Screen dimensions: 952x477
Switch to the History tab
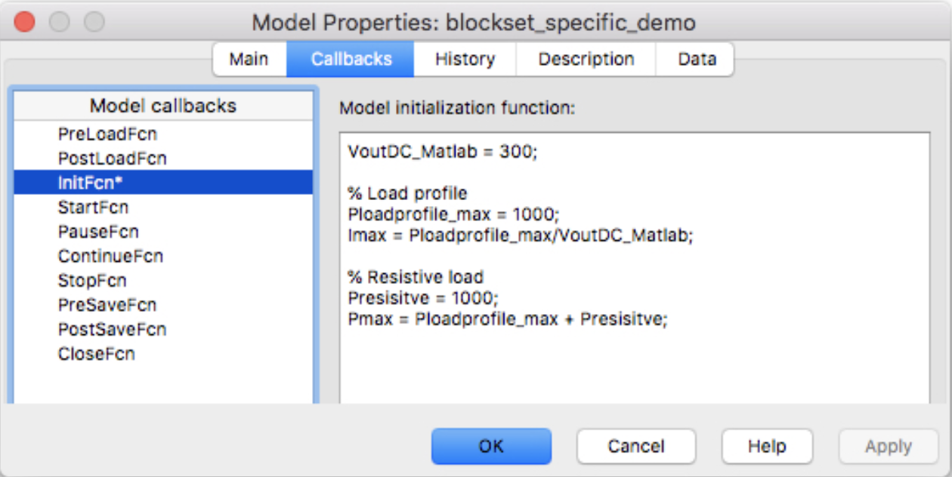[x=465, y=60]
